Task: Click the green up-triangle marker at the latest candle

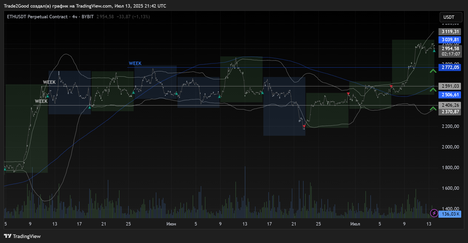Action: point(434,51)
